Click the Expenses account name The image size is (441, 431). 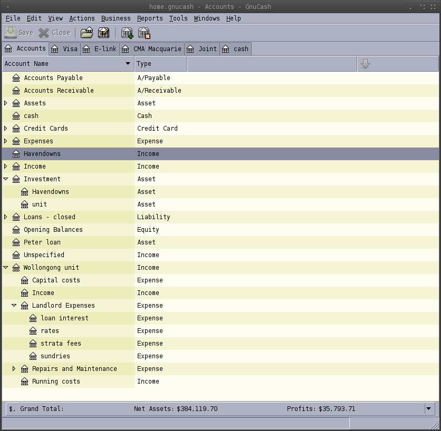tap(39, 141)
